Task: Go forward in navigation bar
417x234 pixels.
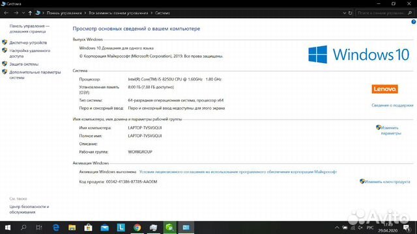Action: click(16, 13)
